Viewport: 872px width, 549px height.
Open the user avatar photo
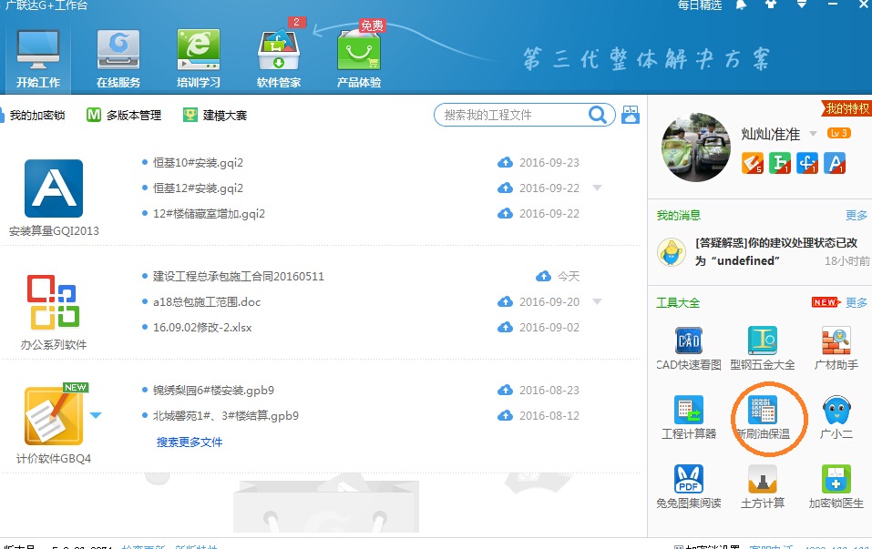(696, 147)
